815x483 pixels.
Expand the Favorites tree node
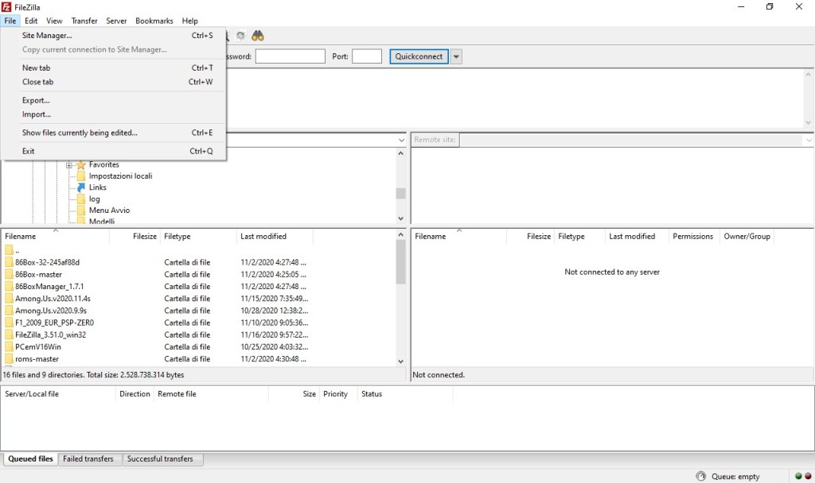pos(69,164)
